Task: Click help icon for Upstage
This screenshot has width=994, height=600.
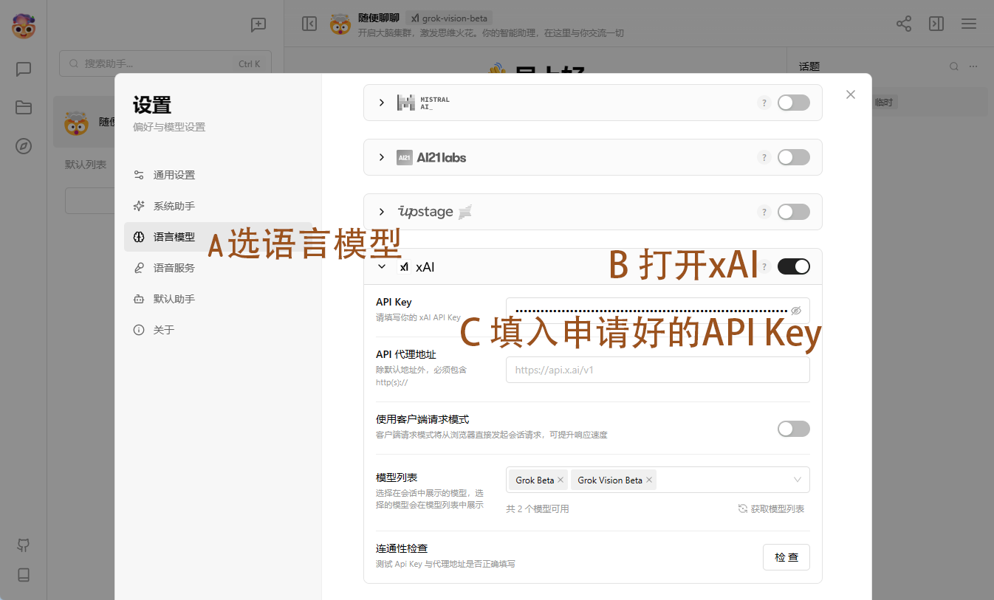Action: coord(764,212)
